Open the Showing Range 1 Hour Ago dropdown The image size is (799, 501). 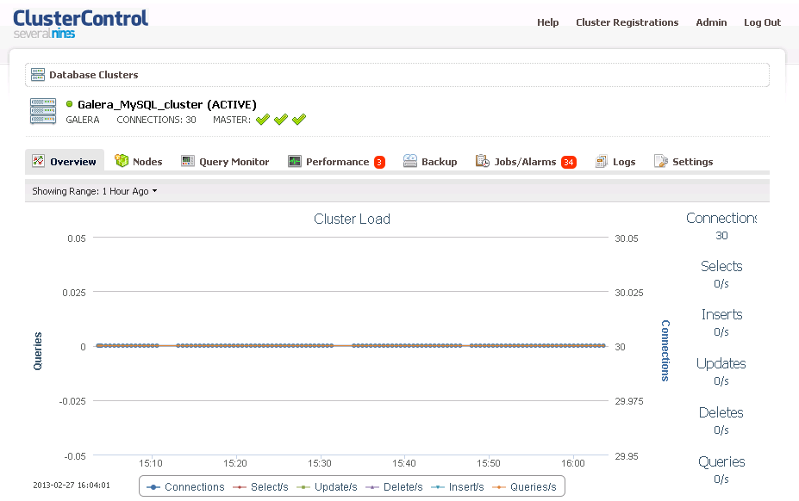click(x=95, y=191)
